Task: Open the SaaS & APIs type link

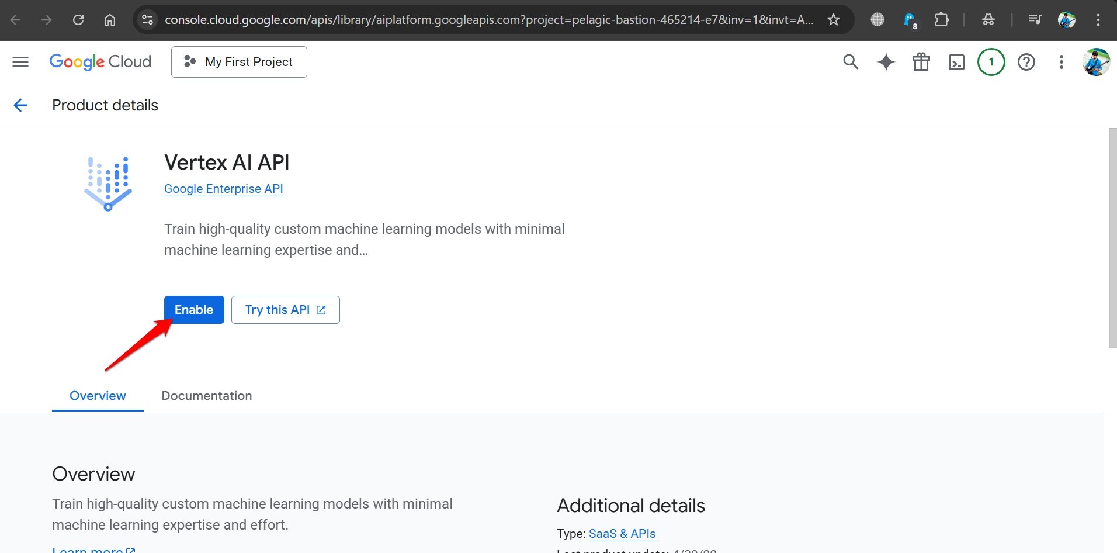Action: (x=622, y=534)
